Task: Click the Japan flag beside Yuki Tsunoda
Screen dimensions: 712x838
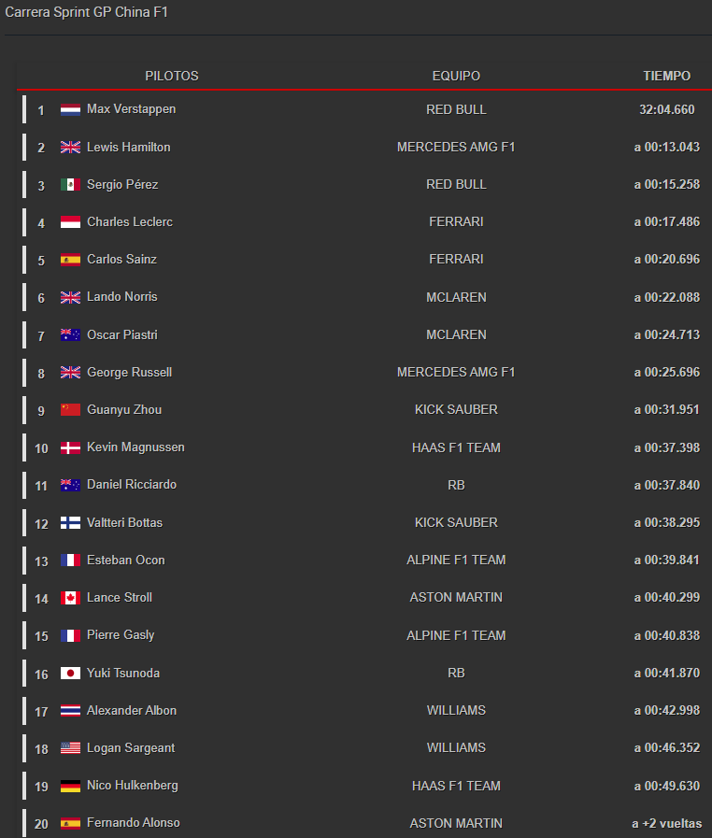Action: click(71, 673)
